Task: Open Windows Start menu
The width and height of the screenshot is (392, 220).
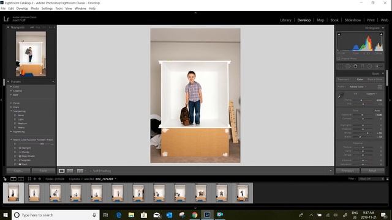Action: (6, 215)
